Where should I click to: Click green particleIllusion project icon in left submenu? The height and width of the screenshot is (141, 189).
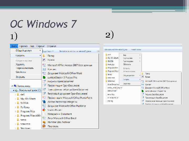pos(44,77)
